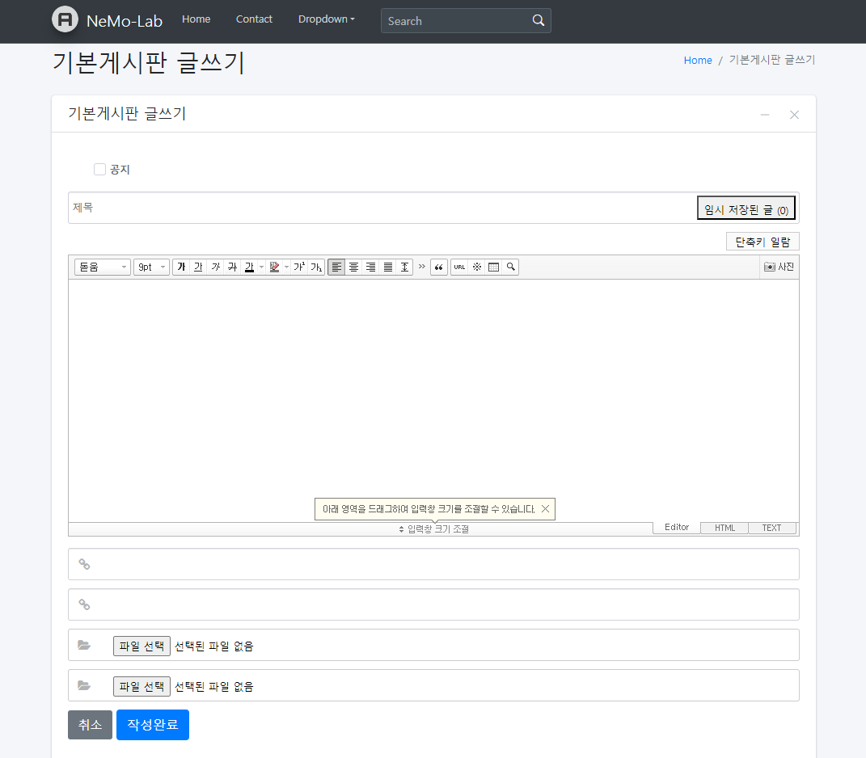Open find and replace magnifier tool
Screen dimensions: 866x758
tap(510, 267)
